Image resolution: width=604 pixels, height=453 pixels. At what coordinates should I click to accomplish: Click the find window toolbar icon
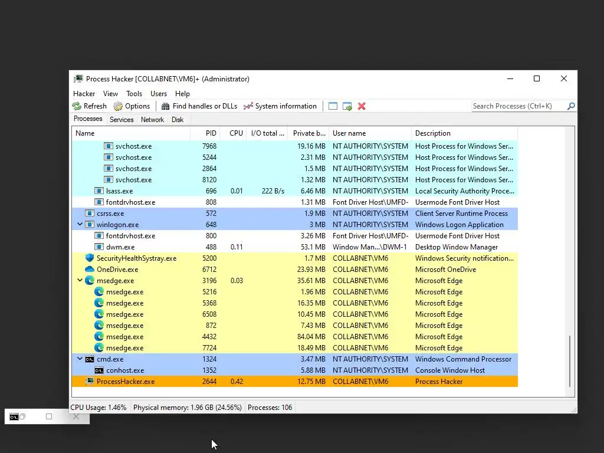(333, 106)
